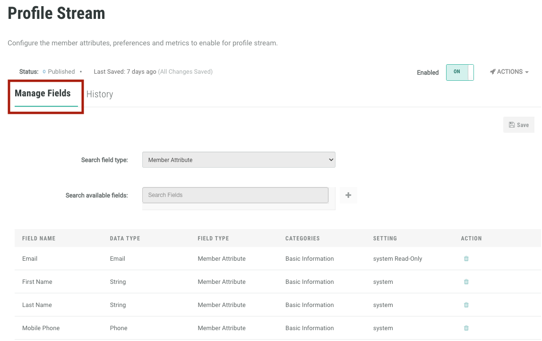The height and width of the screenshot is (341, 542).
Task: Remove the Last Name field
Action: click(466, 305)
